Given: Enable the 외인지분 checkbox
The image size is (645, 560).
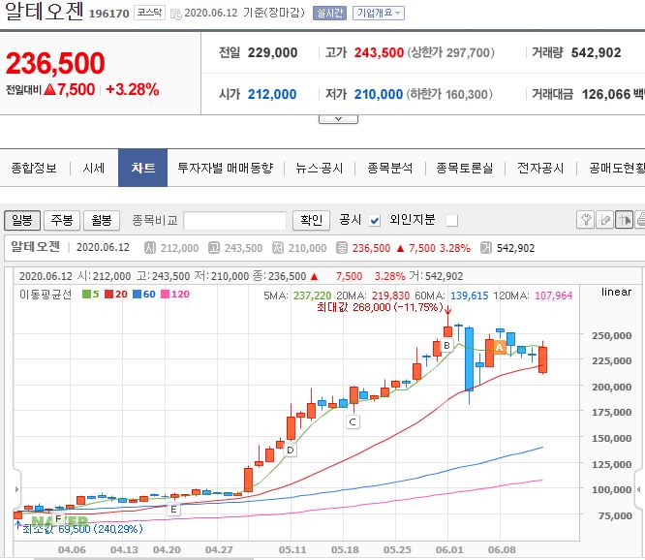Looking at the screenshot, I should tap(451, 221).
